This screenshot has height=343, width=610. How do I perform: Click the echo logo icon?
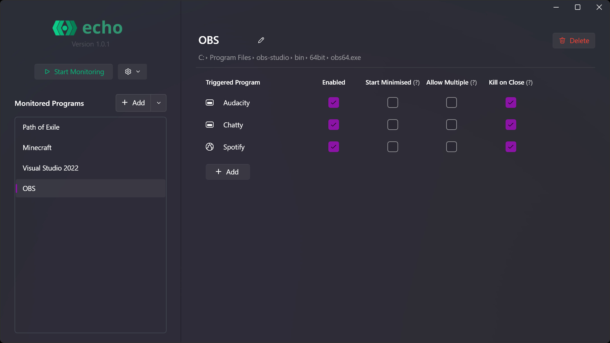pyautogui.click(x=65, y=27)
